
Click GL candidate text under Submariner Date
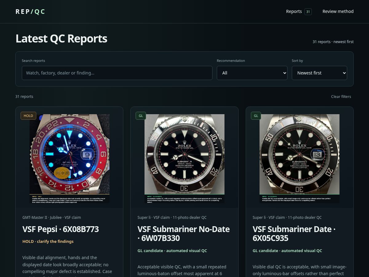[x=287, y=251]
